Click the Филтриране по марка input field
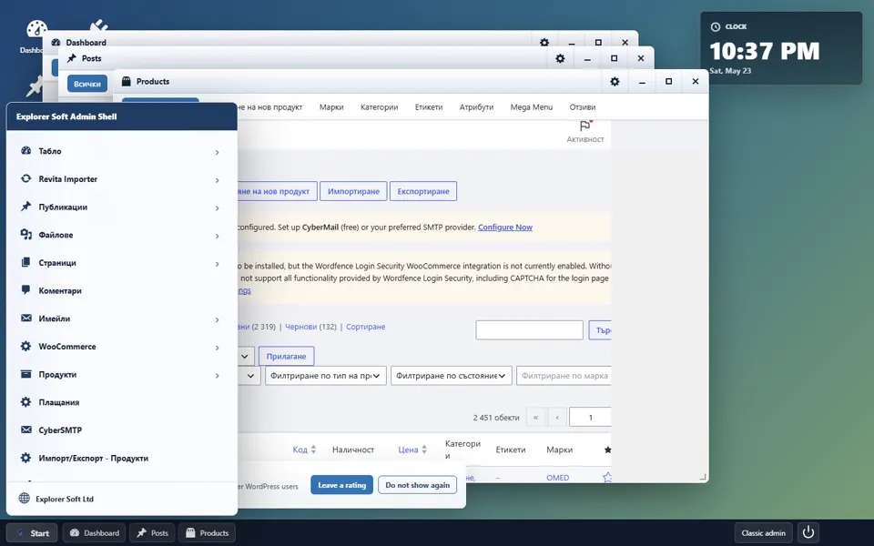This screenshot has width=874, height=546. [564, 376]
